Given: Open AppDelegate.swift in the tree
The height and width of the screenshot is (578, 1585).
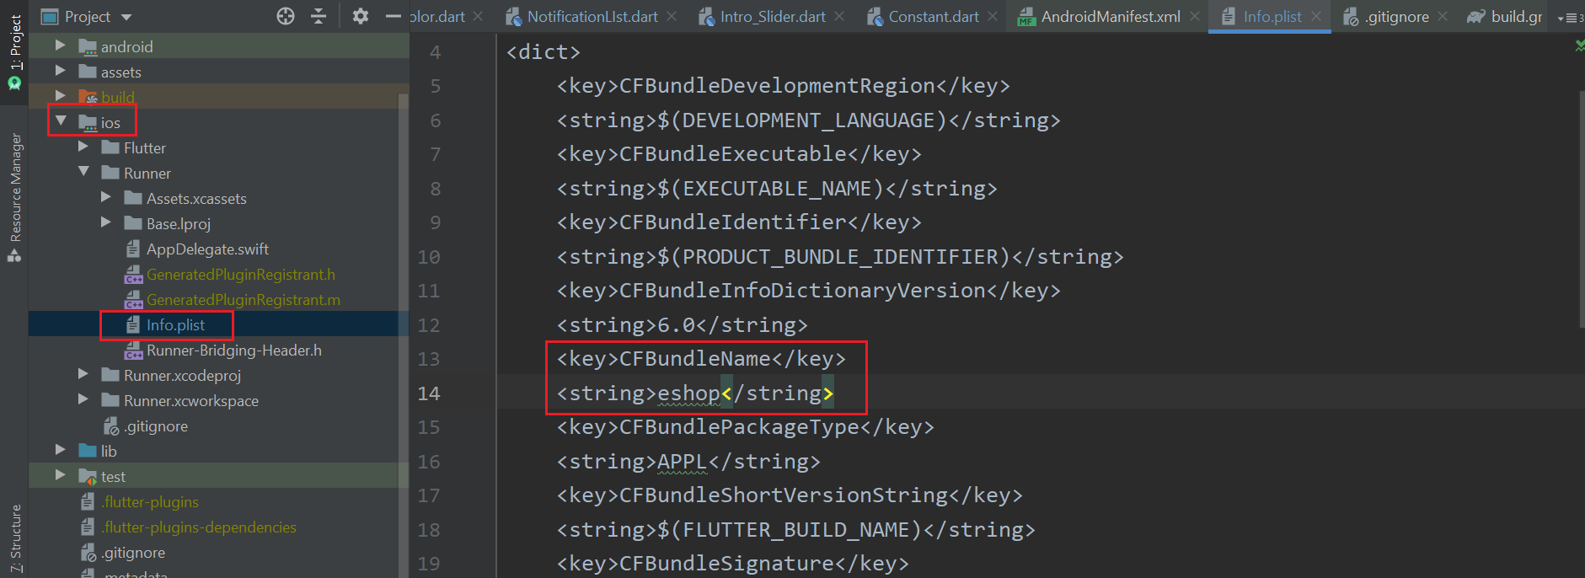Looking at the screenshot, I should tap(207, 249).
